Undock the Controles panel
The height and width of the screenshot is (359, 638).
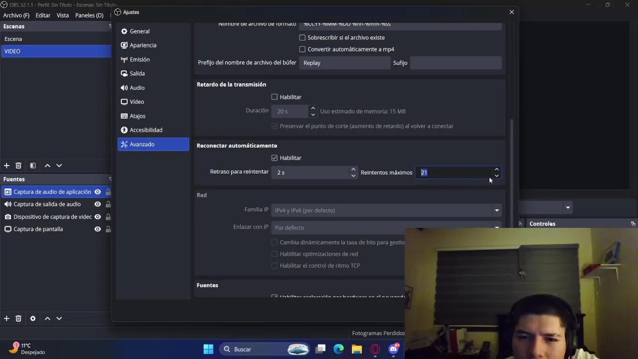tap(633, 224)
